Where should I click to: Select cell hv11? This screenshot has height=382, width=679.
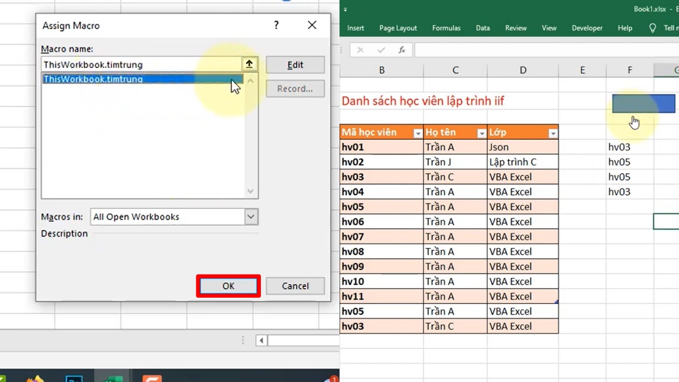(x=382, y=297)
